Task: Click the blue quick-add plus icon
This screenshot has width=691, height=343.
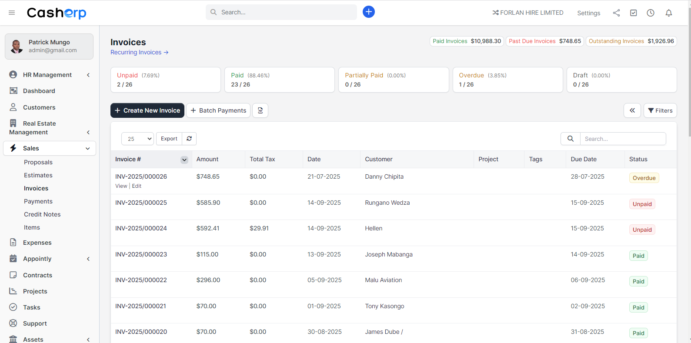Action: pos(368,12)
